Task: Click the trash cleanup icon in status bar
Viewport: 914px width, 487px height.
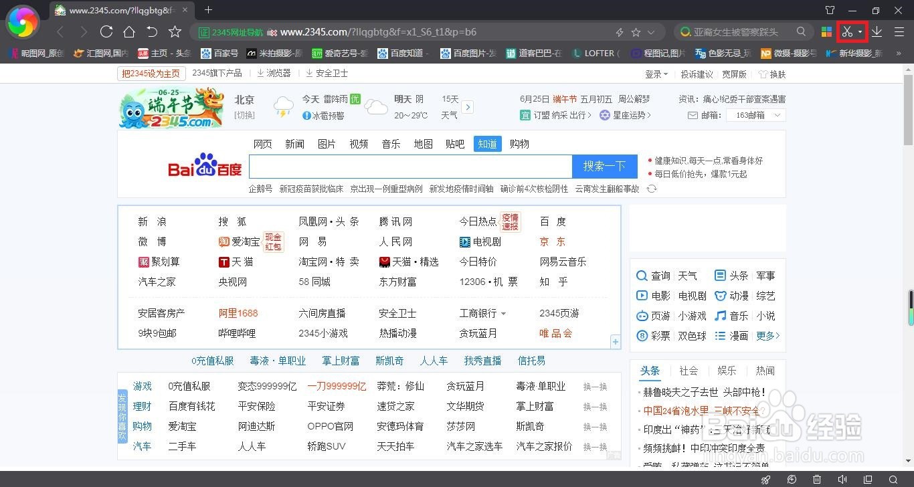Action: (817, 479)
